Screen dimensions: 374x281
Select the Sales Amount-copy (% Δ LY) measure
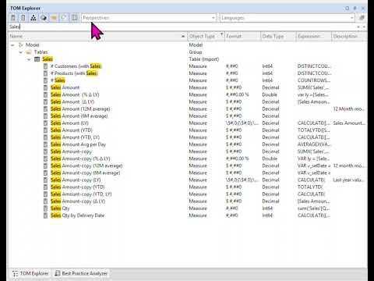click(x=187, y=158)
